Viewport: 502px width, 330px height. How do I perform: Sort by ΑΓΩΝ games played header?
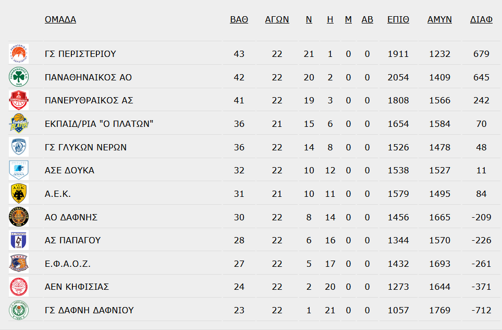pyautogui.click(x=277, y=19)
